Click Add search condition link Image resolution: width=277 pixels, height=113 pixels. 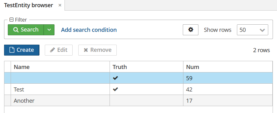[89, 30]
